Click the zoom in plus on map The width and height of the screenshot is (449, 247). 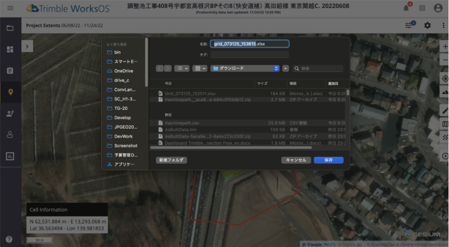click(x=445, y=47)
